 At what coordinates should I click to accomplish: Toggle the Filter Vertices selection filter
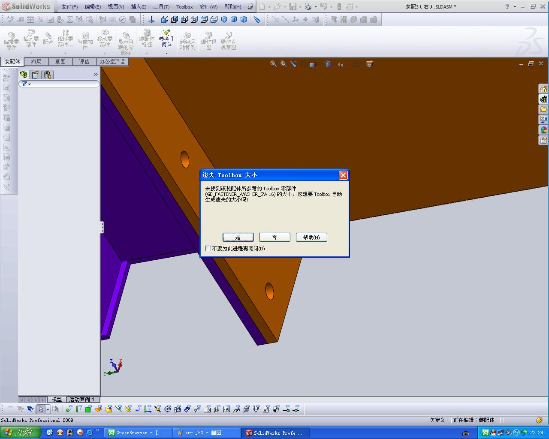click(x=69, y=409)
